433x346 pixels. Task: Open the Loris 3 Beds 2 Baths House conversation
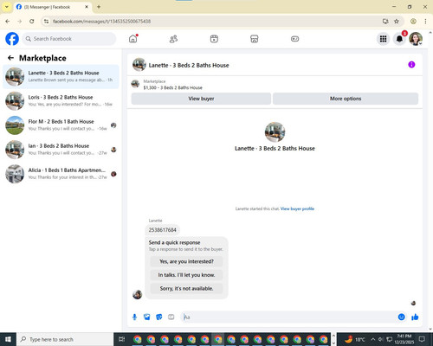(x=61, y=100)
